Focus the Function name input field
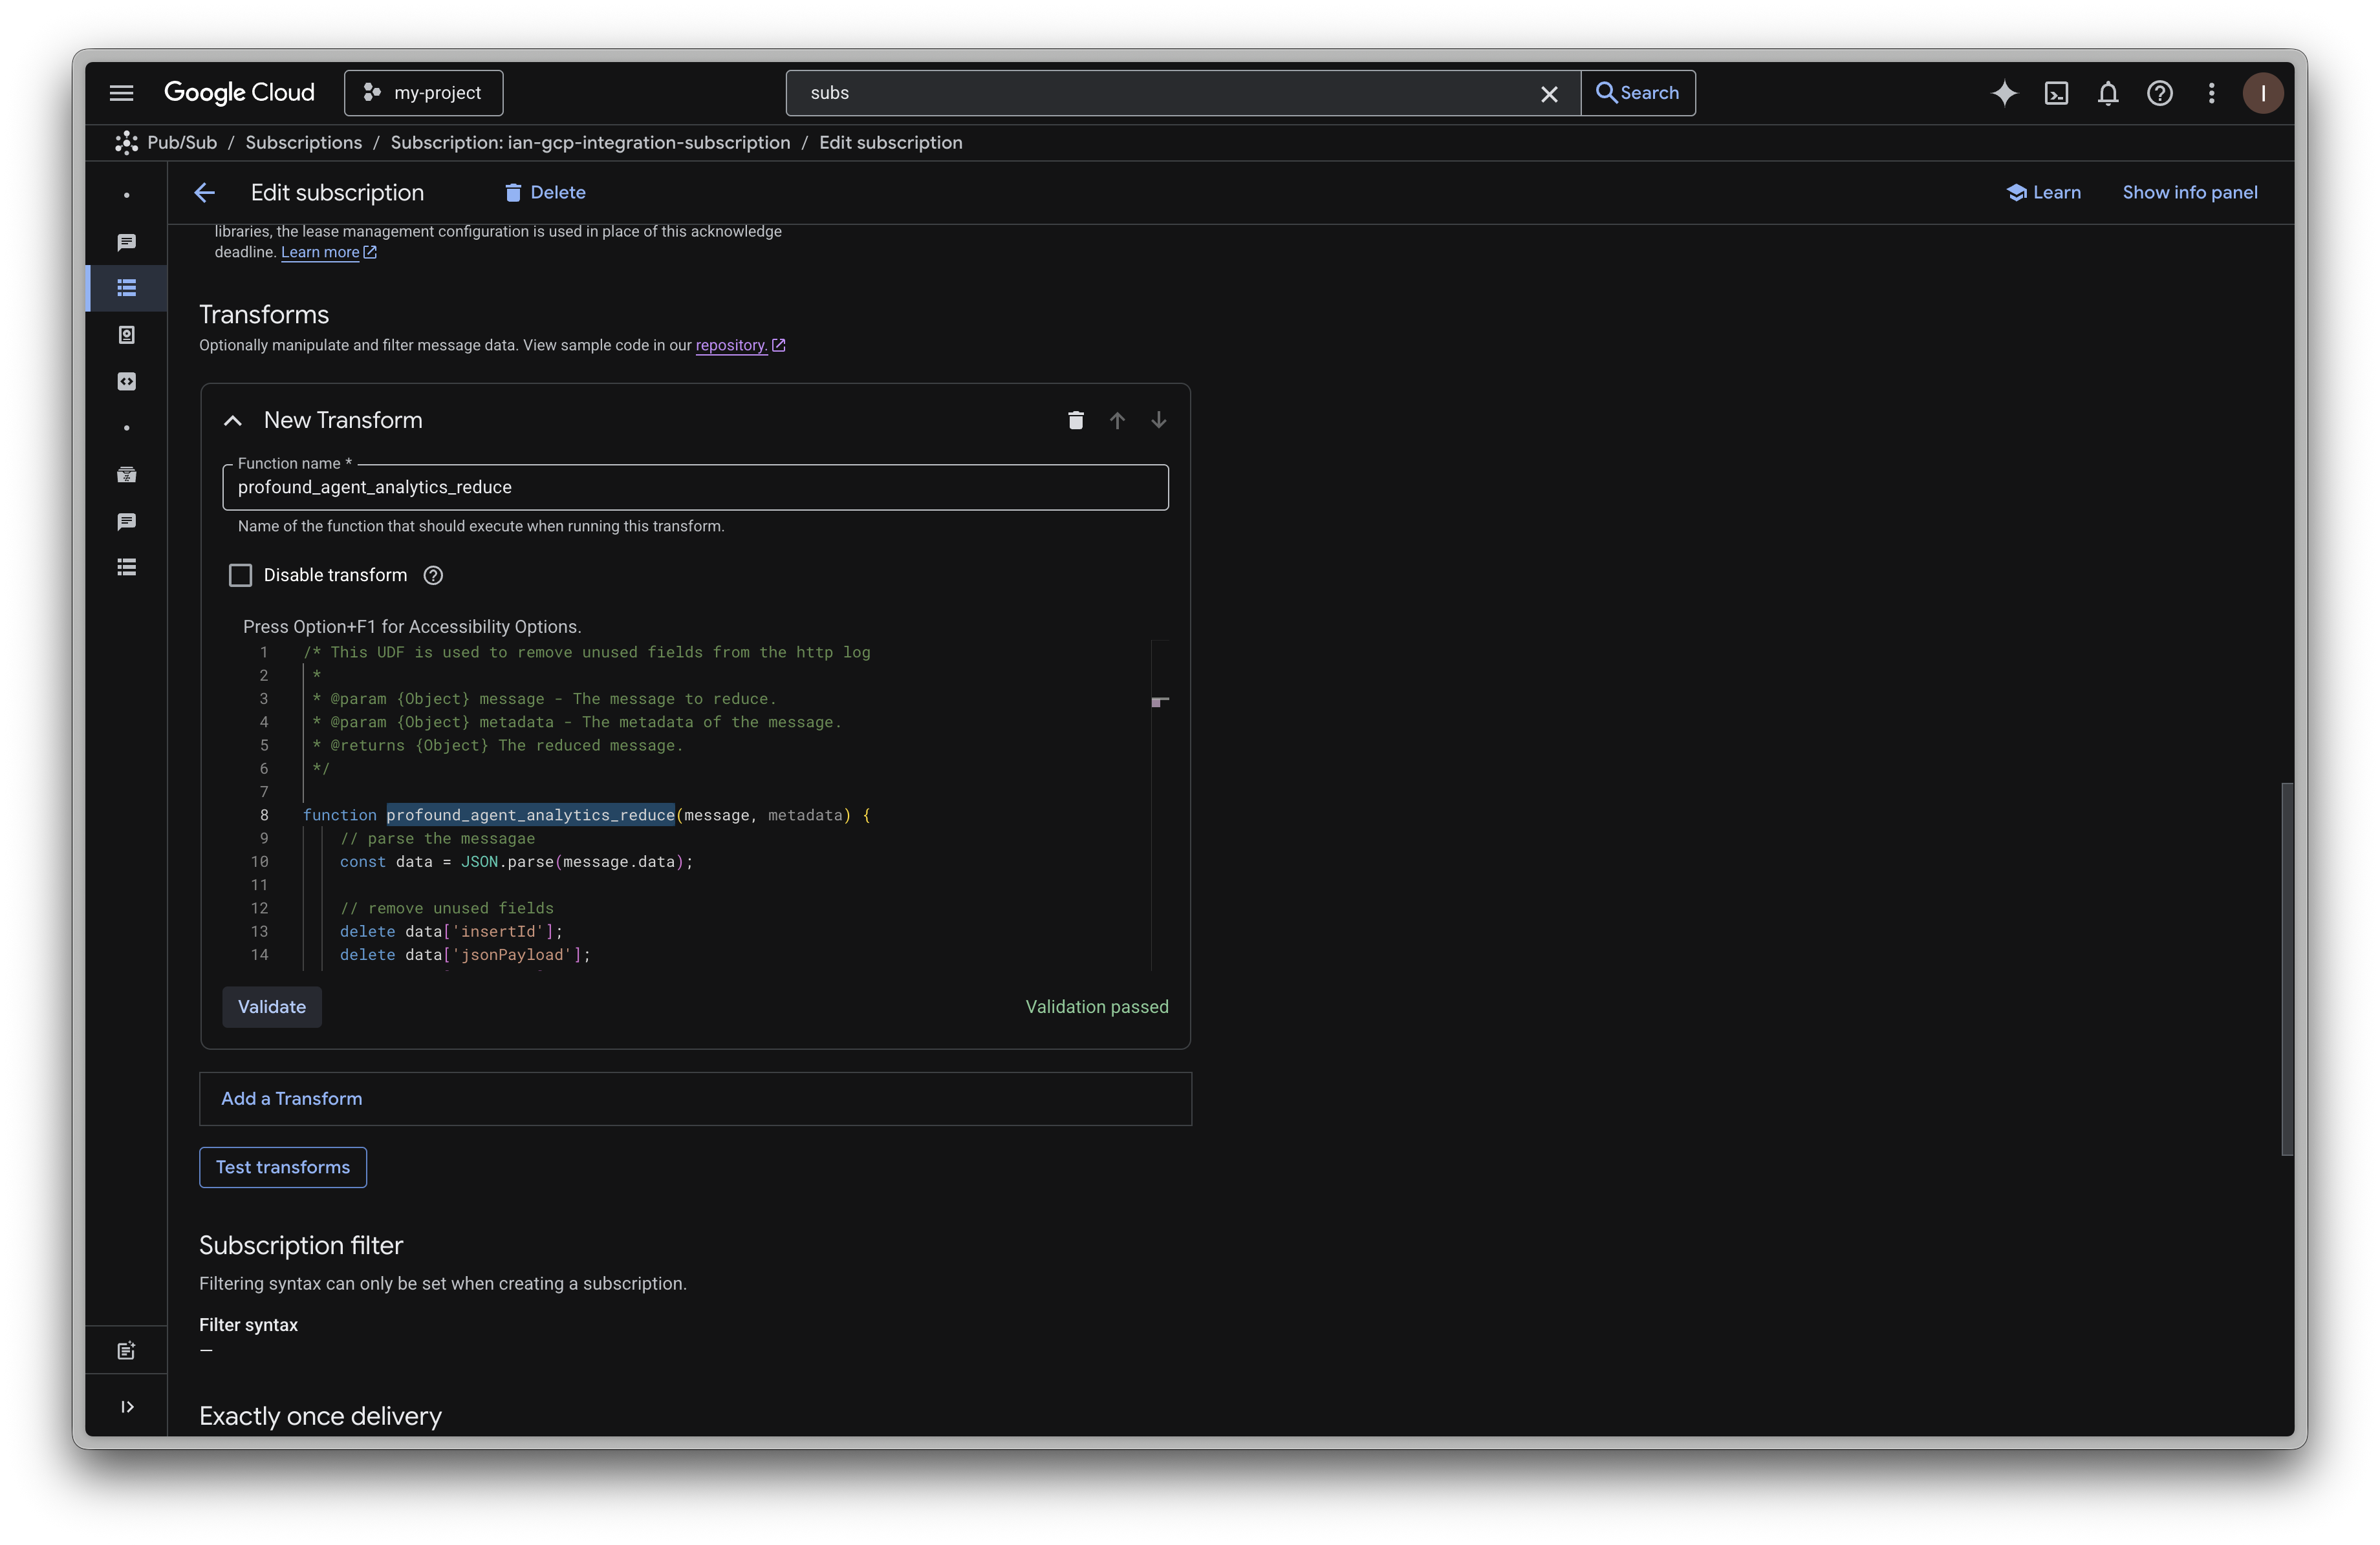The image size is (2380, 1545). (x=695, y=487)
